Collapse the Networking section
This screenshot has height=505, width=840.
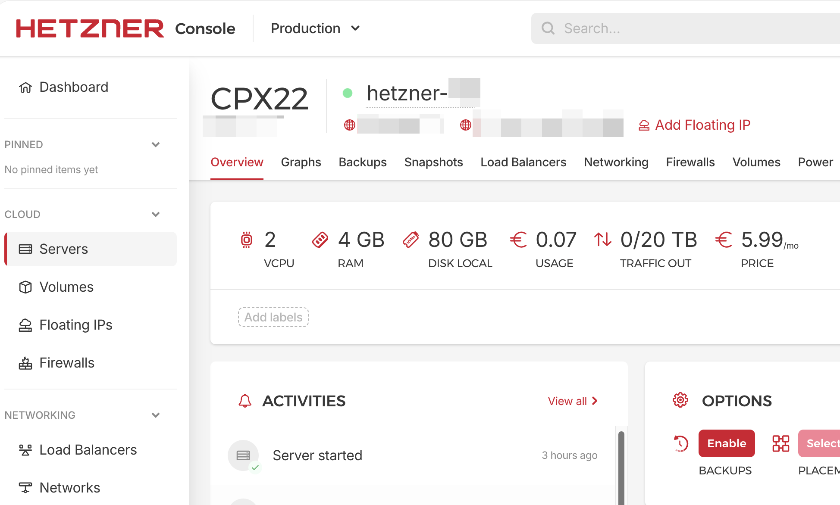coord(156,415)
